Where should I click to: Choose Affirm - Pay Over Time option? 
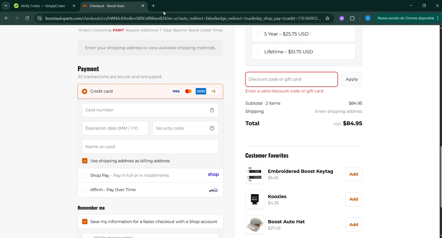[x=85, y=190]
